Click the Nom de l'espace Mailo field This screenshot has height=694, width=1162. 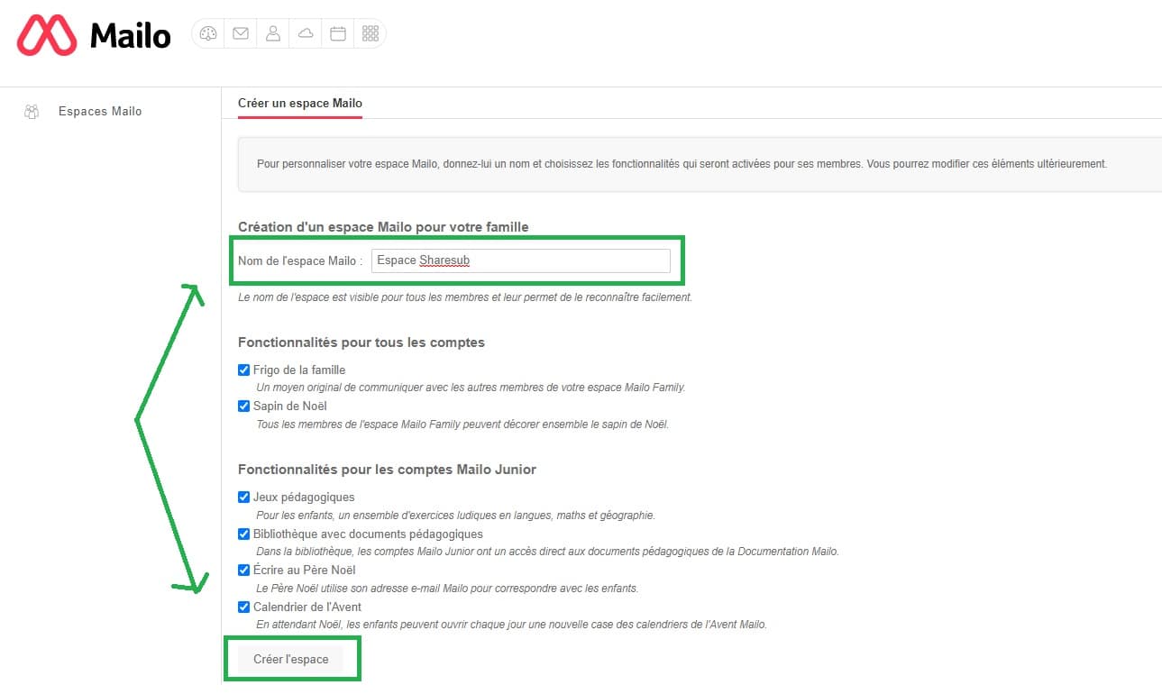tap(521, 260)
